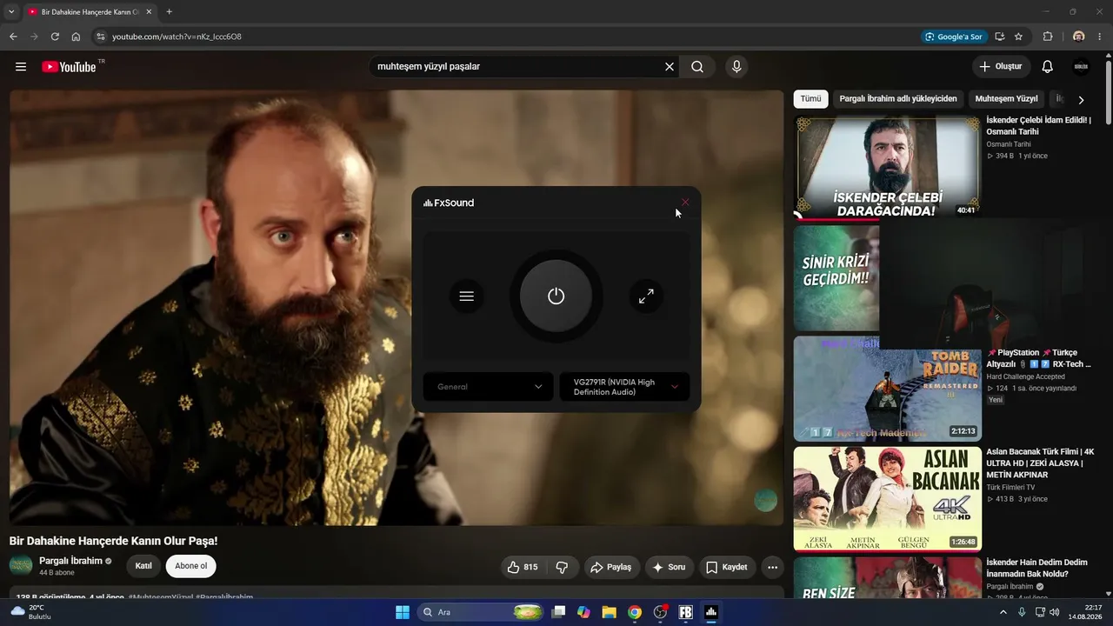Click the YouTube search field
The image size is (1113, 626).
(x=517, y=67)
